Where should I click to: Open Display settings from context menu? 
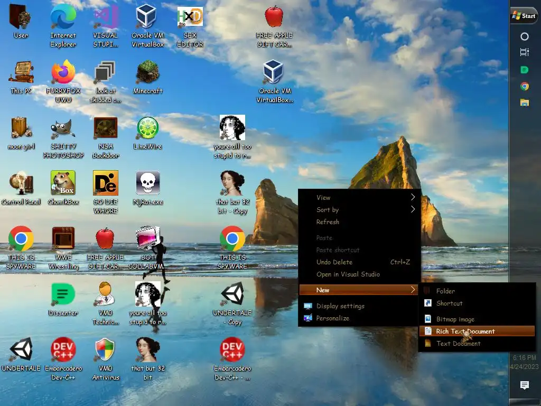tap(359, 306)
